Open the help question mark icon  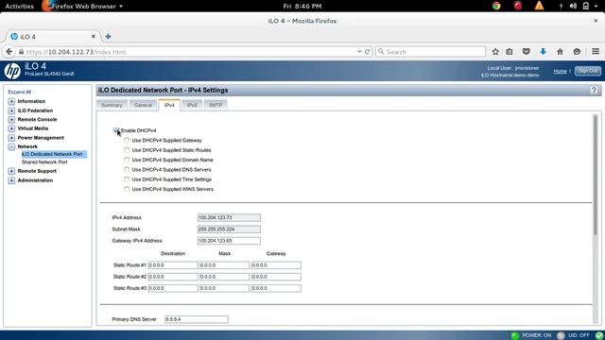click(594, 91)
